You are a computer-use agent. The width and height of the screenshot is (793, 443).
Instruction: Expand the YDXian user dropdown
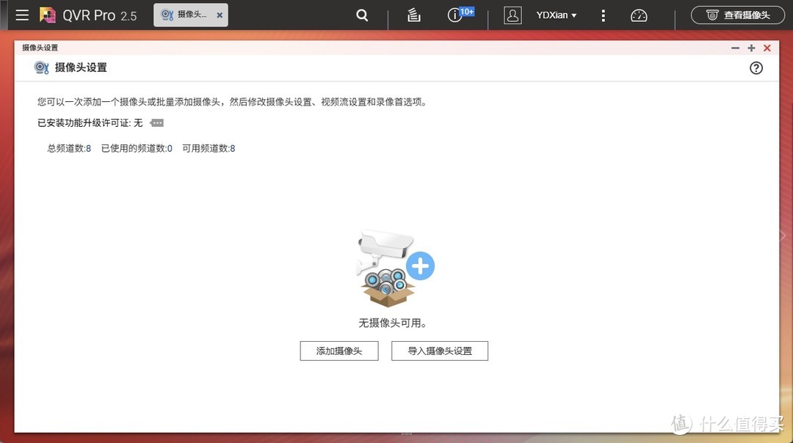tap(556, 15)
